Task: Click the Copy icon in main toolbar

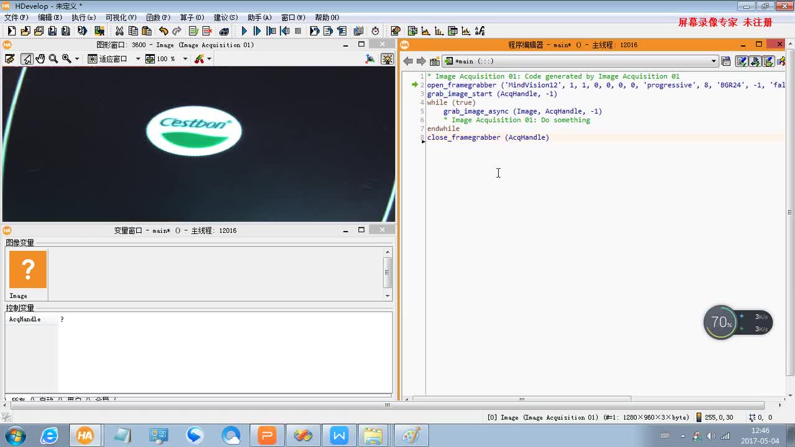Action: pyautogui.click(x=133, y=31)
